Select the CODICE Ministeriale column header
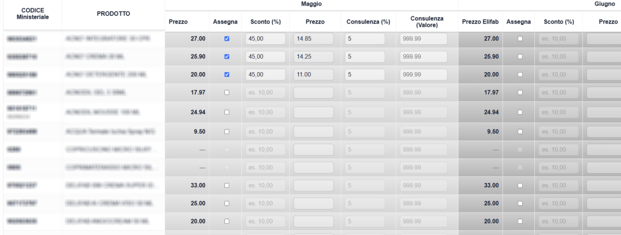The width and height of the screenshot is (621, 235). pos(33,13)
